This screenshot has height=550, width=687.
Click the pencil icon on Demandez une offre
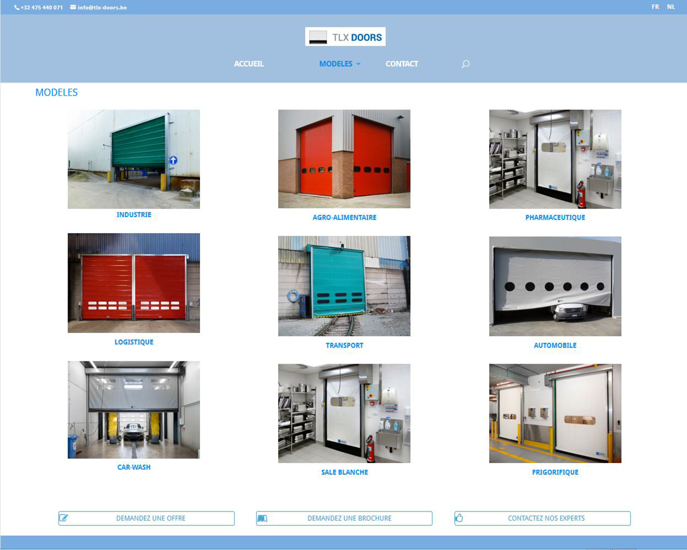click(x=64, y=518)
